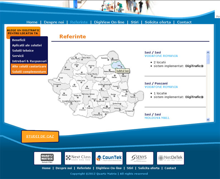Open Aplicatii ale solutiei sidebar item
Viewport: 220px width, 179px height.
tap(27, 45)
